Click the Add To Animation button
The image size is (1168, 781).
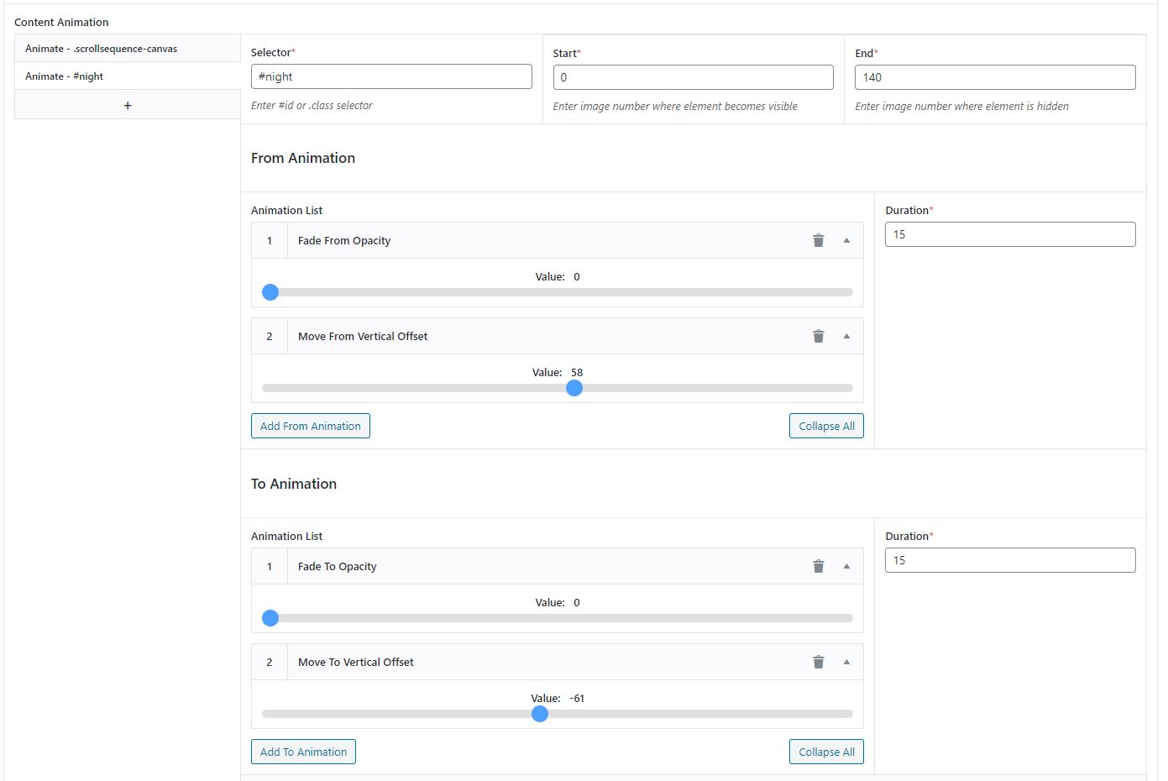click(x=303, y=752)
